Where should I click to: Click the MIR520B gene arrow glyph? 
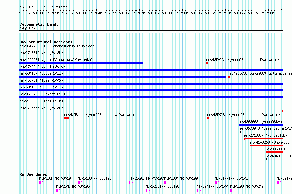[x=58, y=190]
